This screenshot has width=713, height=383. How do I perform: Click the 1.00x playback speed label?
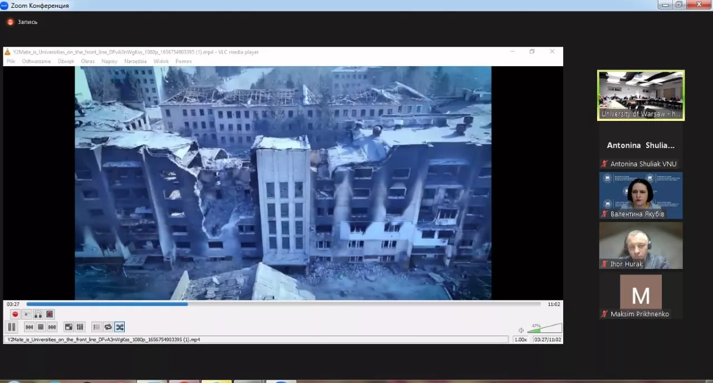(x=520, y=340)
